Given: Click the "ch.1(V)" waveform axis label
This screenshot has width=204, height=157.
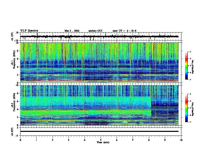Looking at the screenshot, I should click(12, 36).
